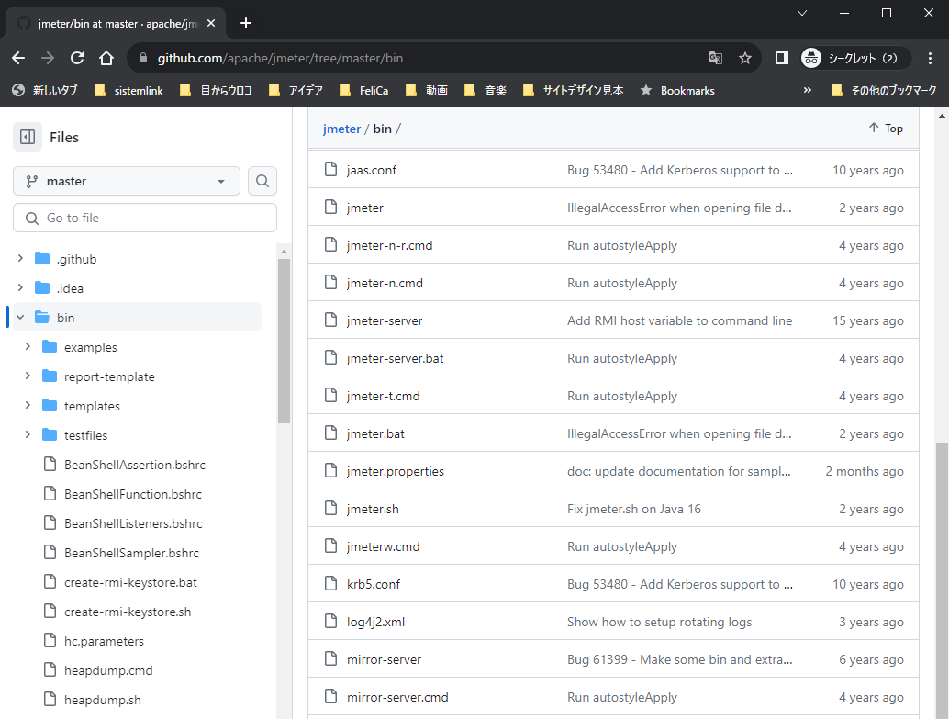The width and height of the screenshot is (949, 719).
Task: Open the tab search chevron
Action: point(802,13)
